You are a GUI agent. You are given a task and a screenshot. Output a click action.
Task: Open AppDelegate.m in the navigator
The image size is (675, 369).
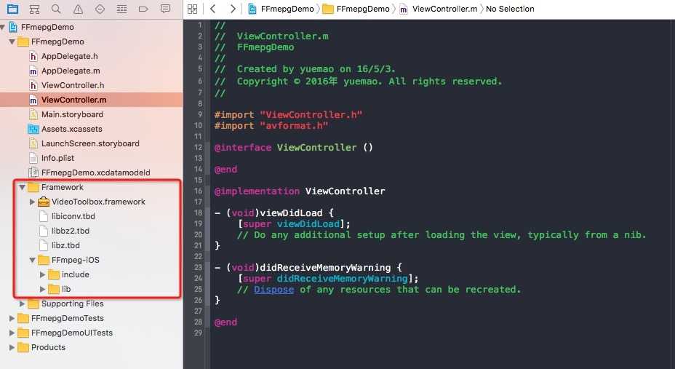click(71, 71)
